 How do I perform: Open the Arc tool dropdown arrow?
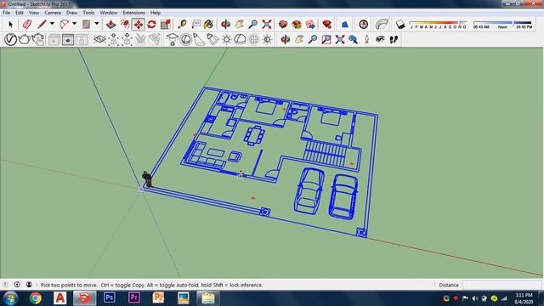point(74,24)
